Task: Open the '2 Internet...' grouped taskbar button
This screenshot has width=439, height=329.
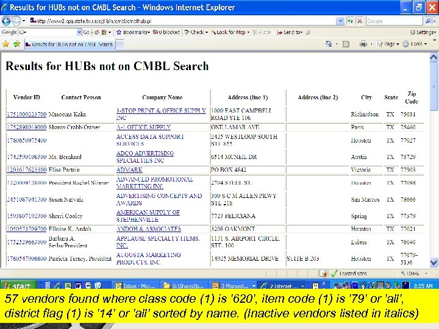Action: tap(282, 286)
